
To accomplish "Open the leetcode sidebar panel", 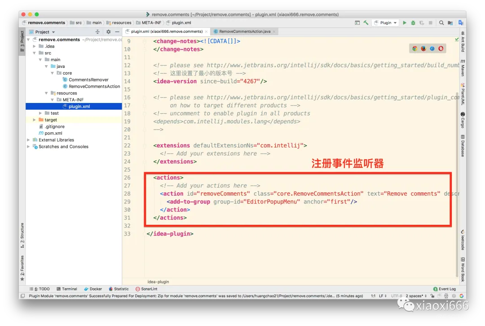I will (x=463, y=239).
